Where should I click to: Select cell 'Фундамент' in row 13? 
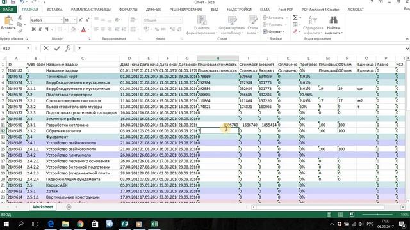[x=83, y=137]
